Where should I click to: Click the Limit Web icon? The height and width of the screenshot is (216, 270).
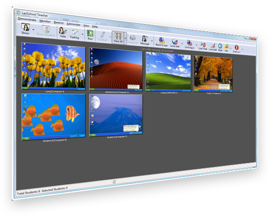tap(175, 42)
